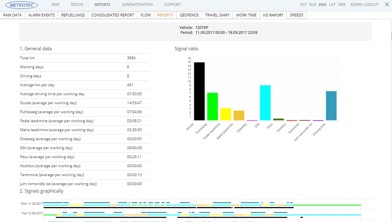The height and width of the screenshot is (222, 392).
Task: Open the ALARM EVENTS tab
Action: 41,15
